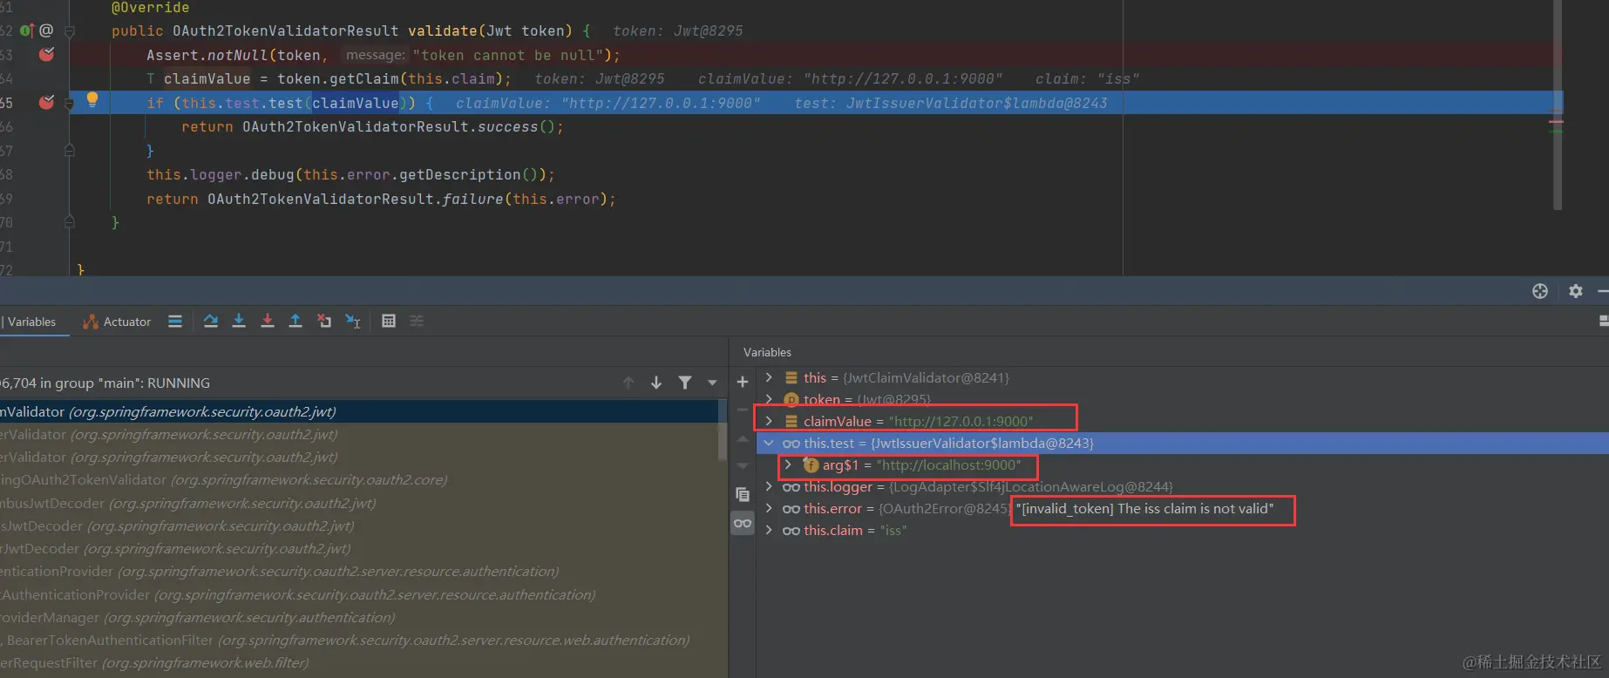This screenshot has width=1609, height=678.
Task: Collapse the this.test variable node
Action: [769, 443]
